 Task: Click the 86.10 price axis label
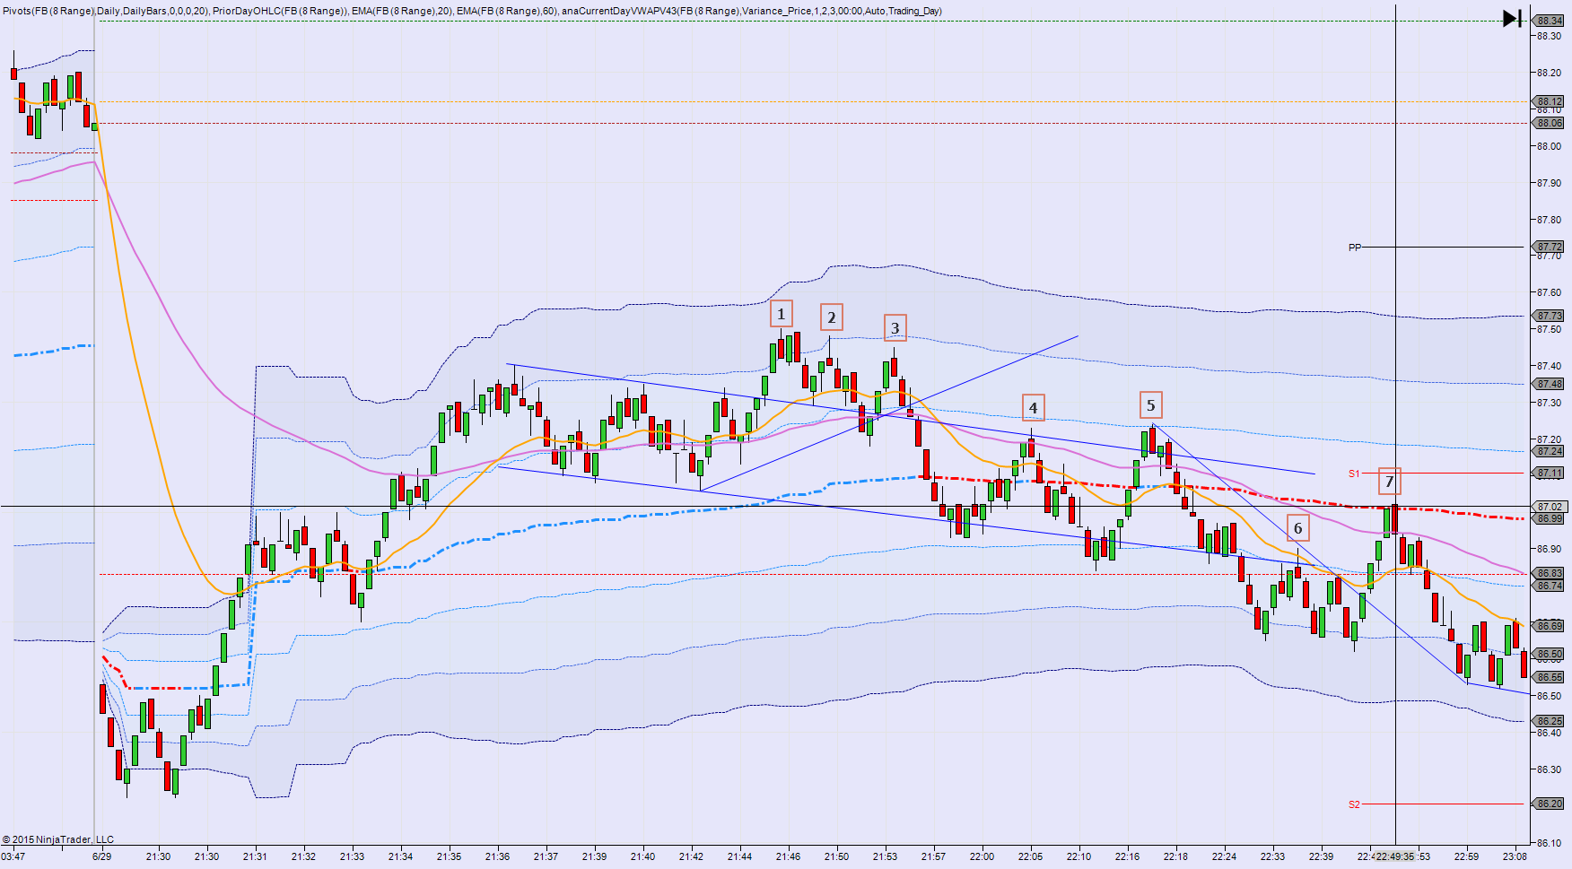pos(1549,842)
